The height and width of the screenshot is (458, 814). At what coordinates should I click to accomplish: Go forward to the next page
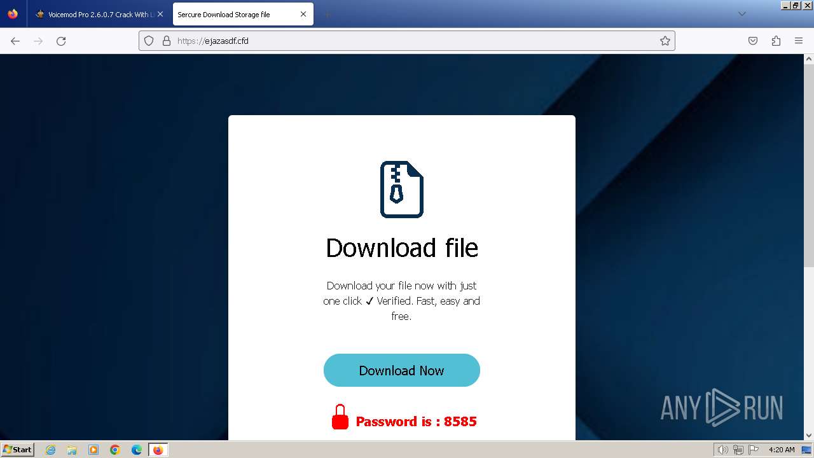(x=38, y=41)
